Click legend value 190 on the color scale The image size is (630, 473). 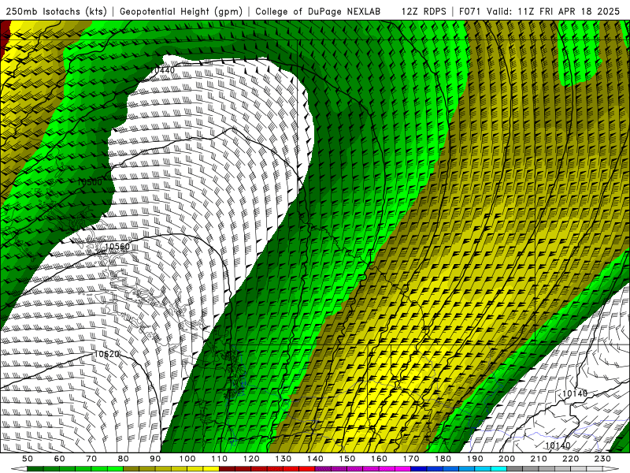[x=475, y=459]
